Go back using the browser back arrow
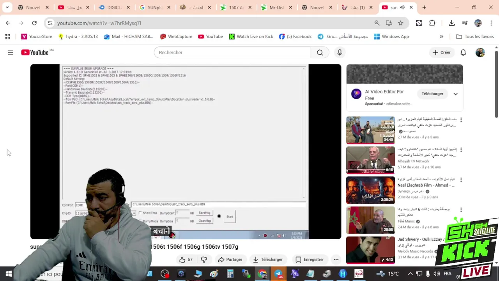499x281 pixels. point(8,23)
